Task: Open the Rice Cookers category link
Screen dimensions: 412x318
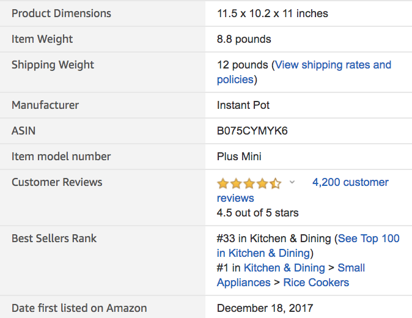Action: 316,283
